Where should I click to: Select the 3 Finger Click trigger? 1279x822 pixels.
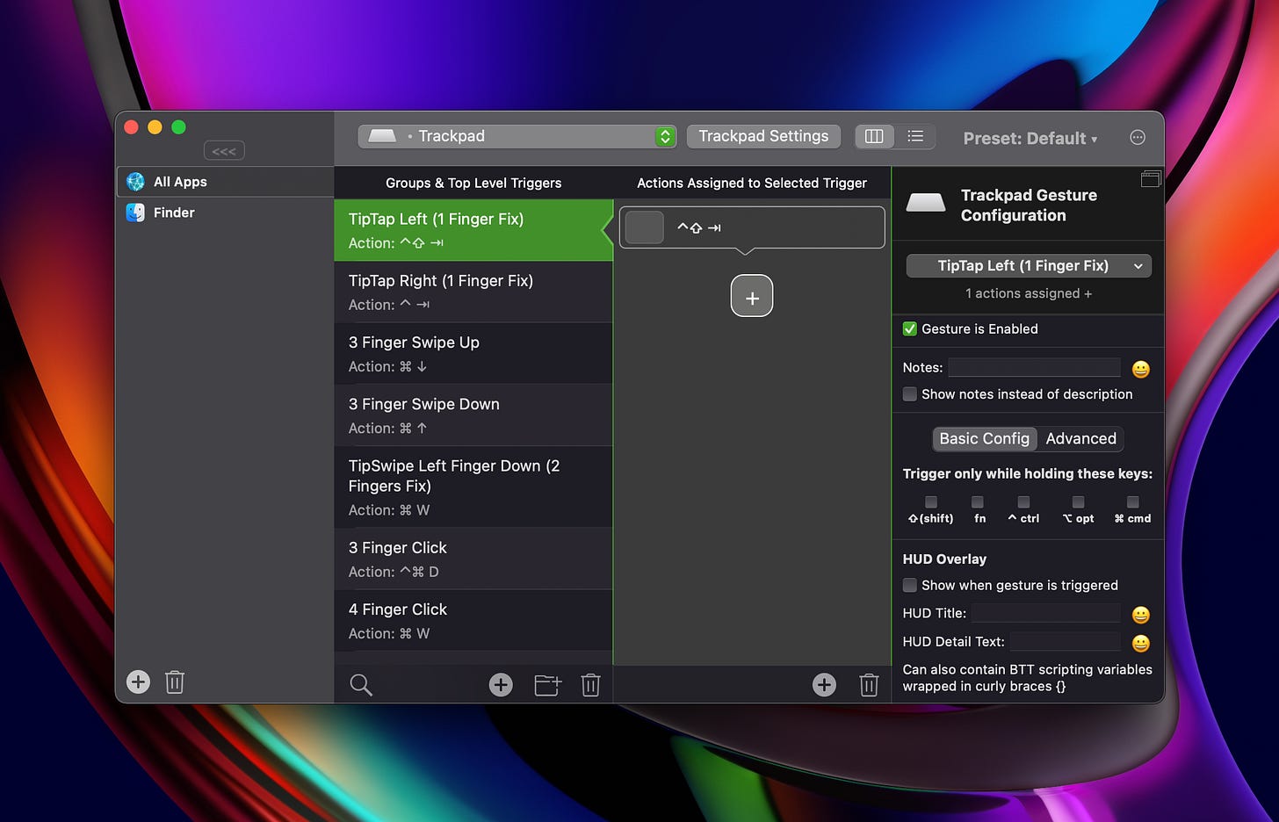click(473, 559)
